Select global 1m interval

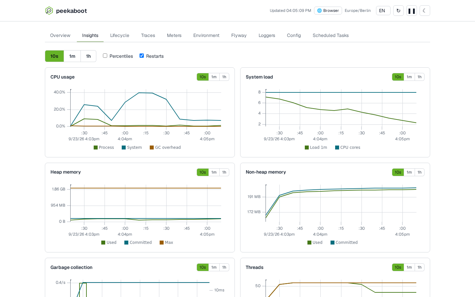tap(72, 56)
